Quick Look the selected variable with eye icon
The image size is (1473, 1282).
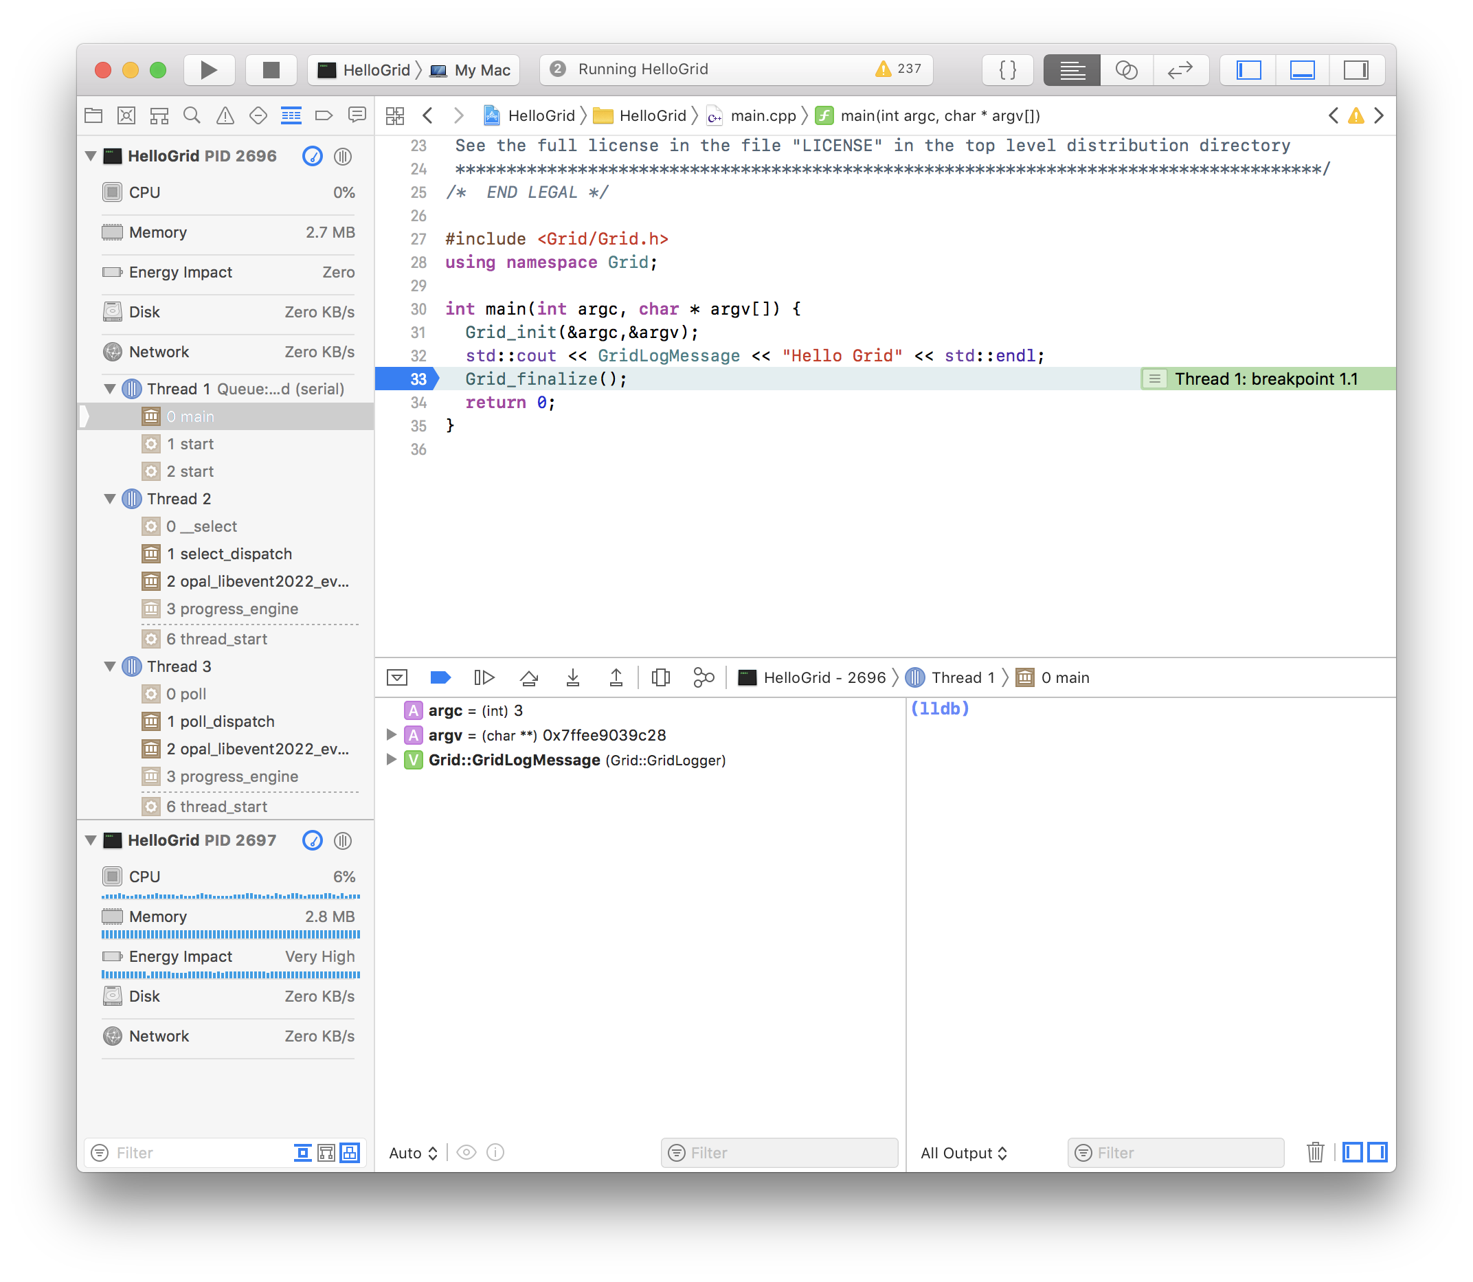tap(466, 1153)
